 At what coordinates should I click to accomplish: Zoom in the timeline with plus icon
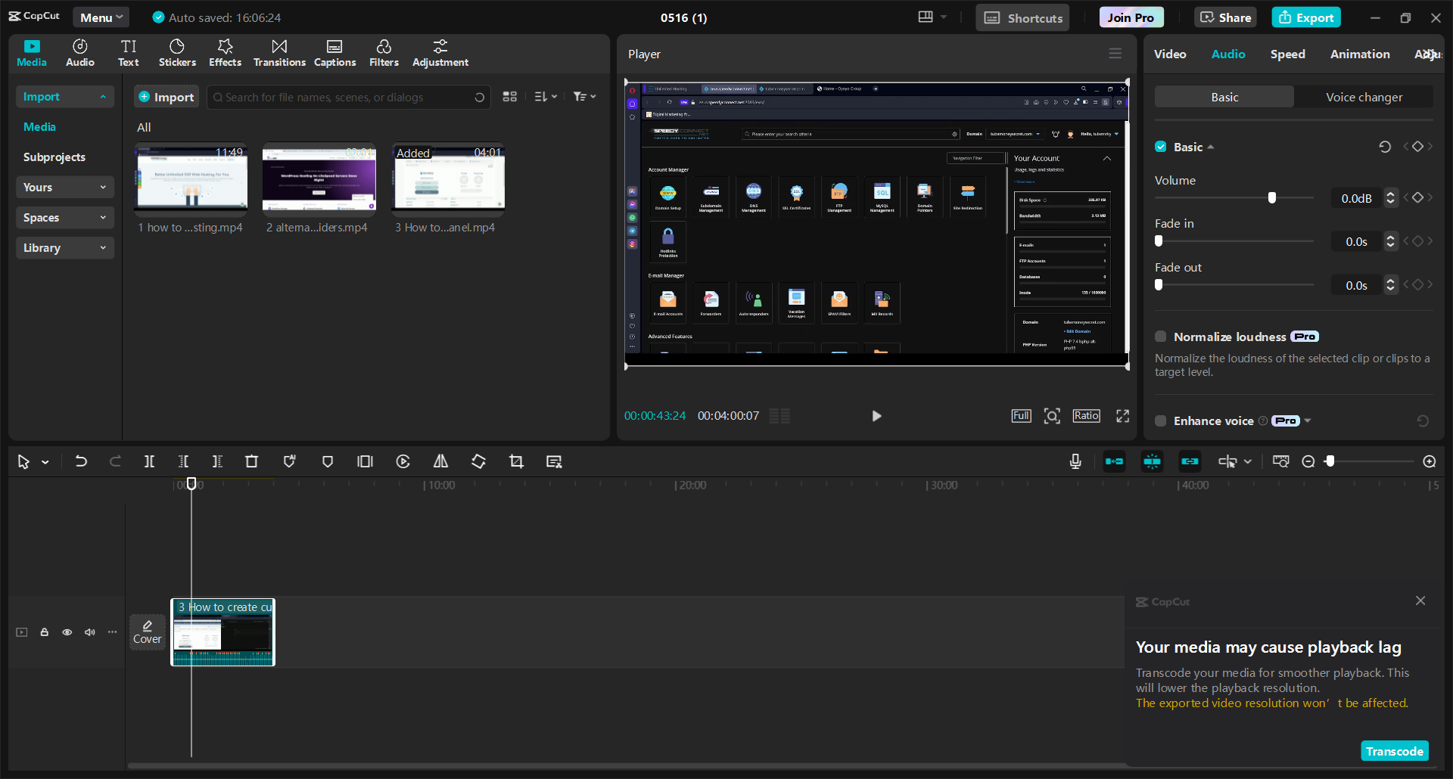[1430, 461]
